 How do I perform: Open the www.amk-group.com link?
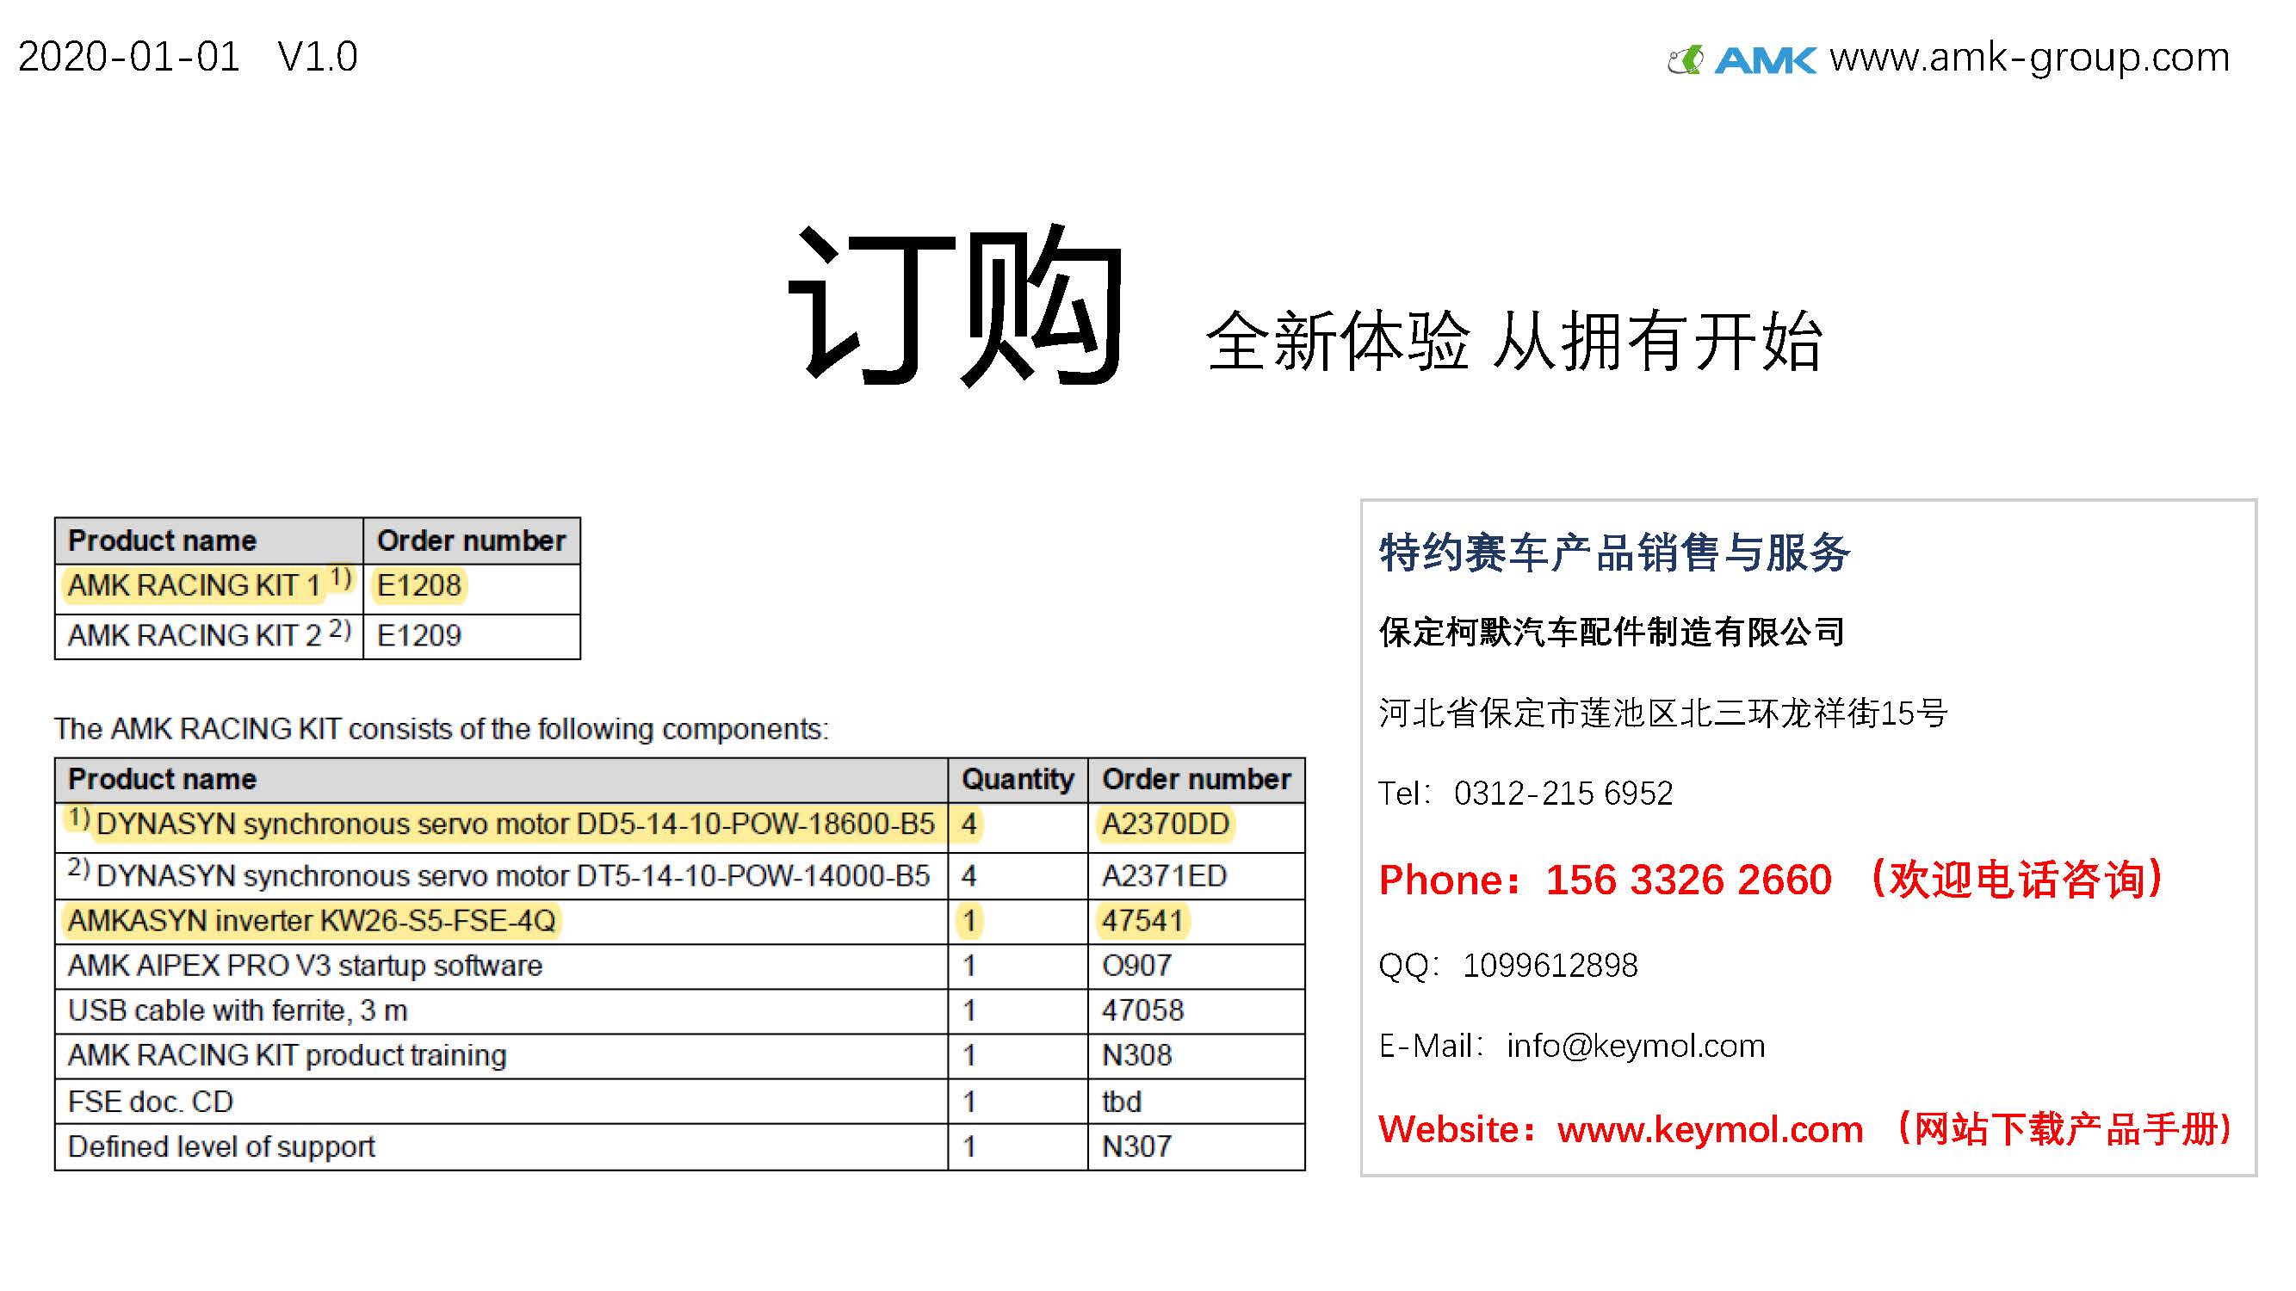coord(2029,58)
